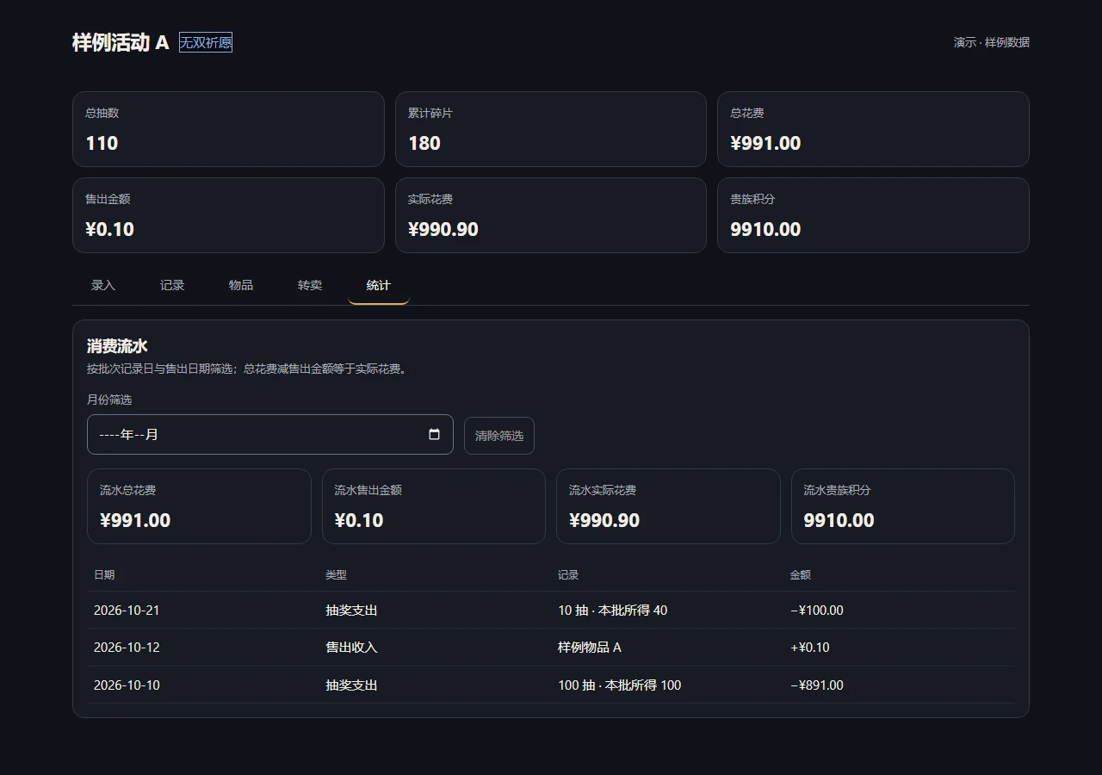
Task: Click the 消费流水 section heading
Action: click(117, 346)
